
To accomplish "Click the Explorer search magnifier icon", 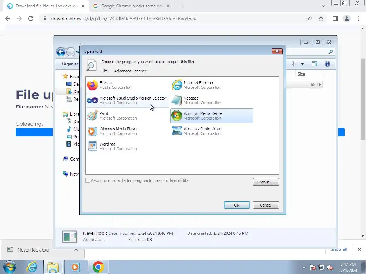I will point(331,52).
